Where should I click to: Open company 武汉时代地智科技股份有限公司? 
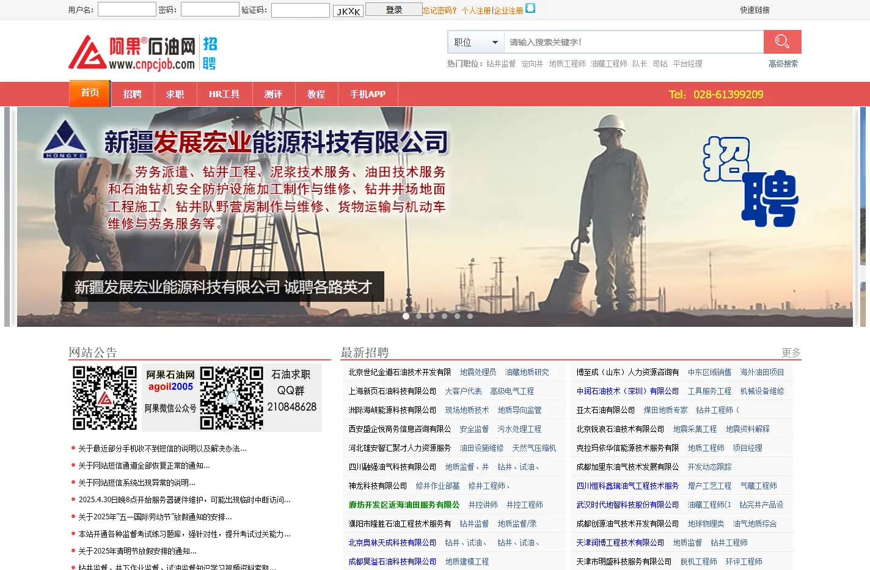click(x=627, y=505)
